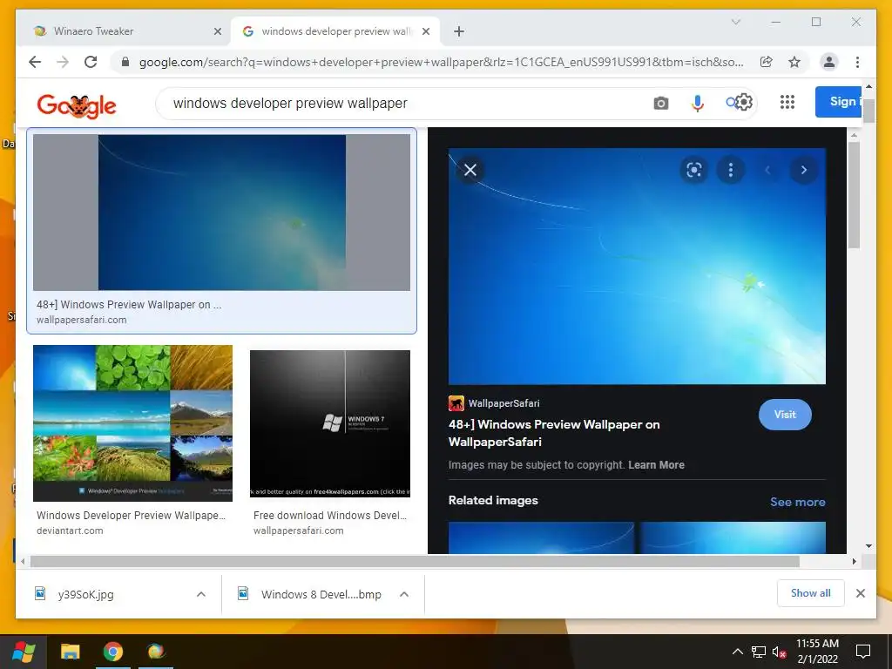Click the second related image thumbnail
Image resolution: width=892 pixels, height=669 pixels.
coord(733,537)
